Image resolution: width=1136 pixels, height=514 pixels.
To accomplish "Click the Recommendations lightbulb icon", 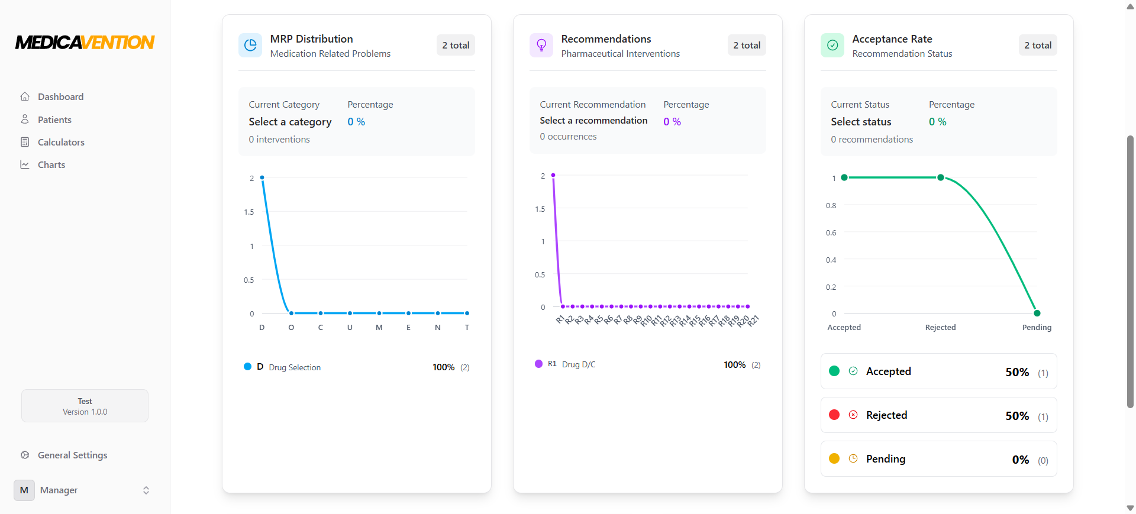I will pos(541,46).
